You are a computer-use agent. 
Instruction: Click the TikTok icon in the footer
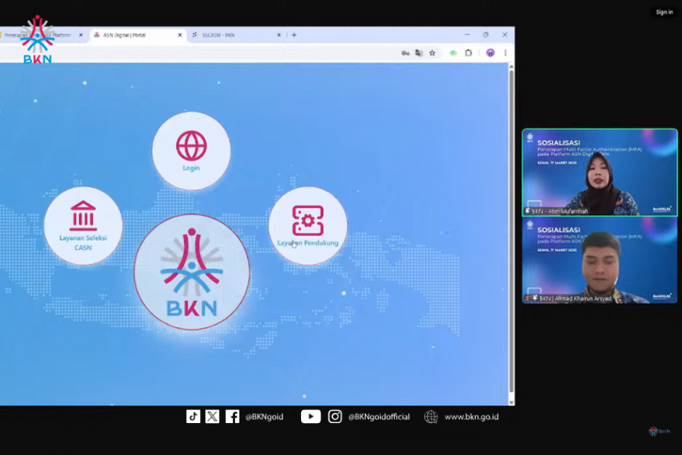[192, 416]
